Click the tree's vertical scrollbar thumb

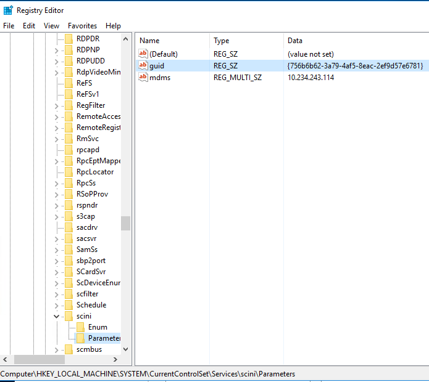coord(125,224)
